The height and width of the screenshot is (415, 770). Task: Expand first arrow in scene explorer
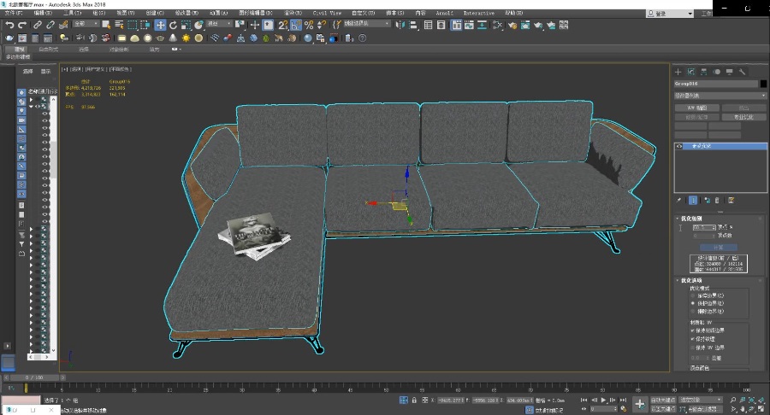[x=32, y=99]
